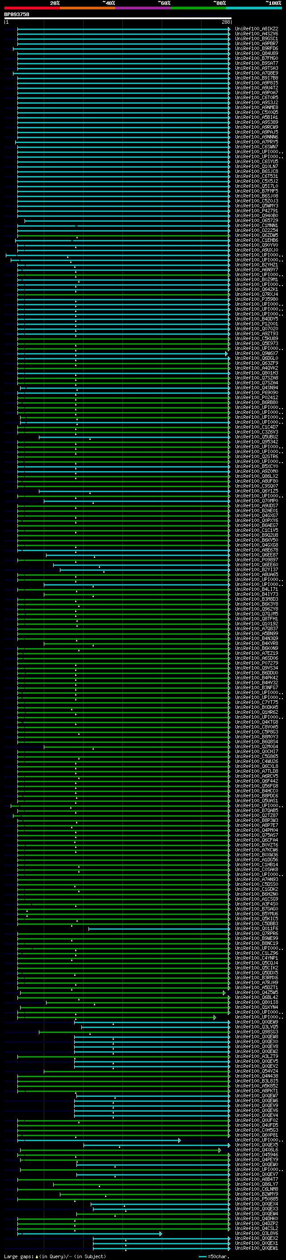This screenshot has width=286, height=1260.
Task: Select hit UniRef100_B9SAT7
Action: pos(257,63)
